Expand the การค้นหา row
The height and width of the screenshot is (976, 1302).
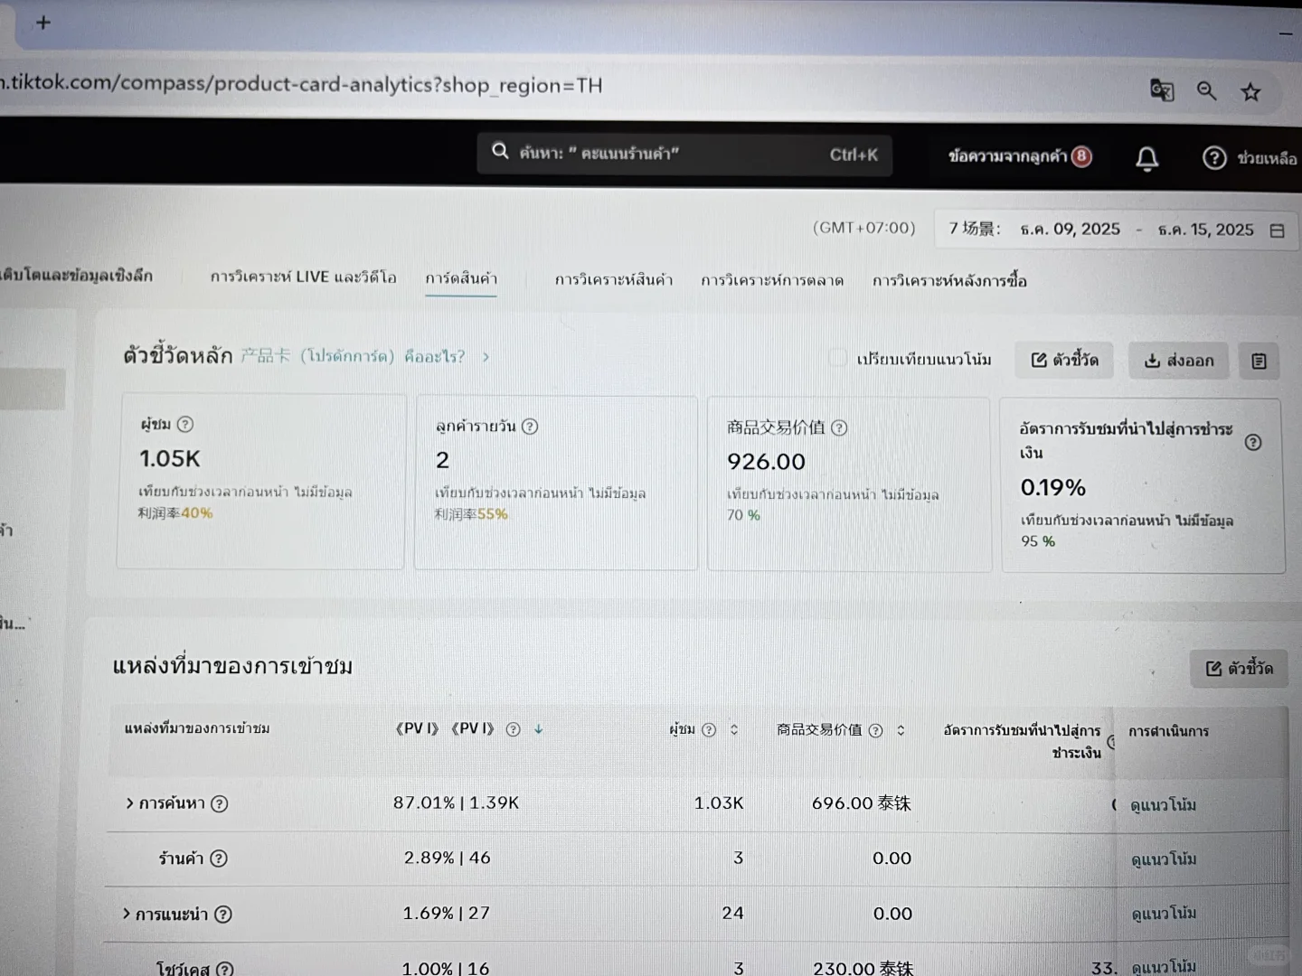[129, 803]
